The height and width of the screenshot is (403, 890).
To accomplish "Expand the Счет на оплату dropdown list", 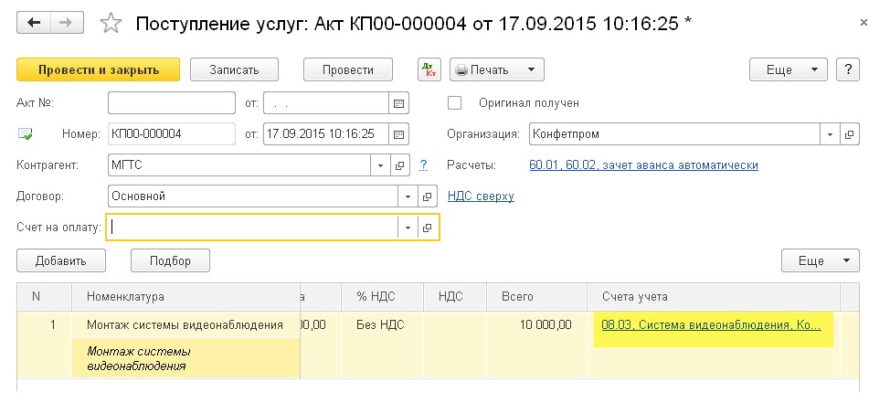I will tap(408, 228).
